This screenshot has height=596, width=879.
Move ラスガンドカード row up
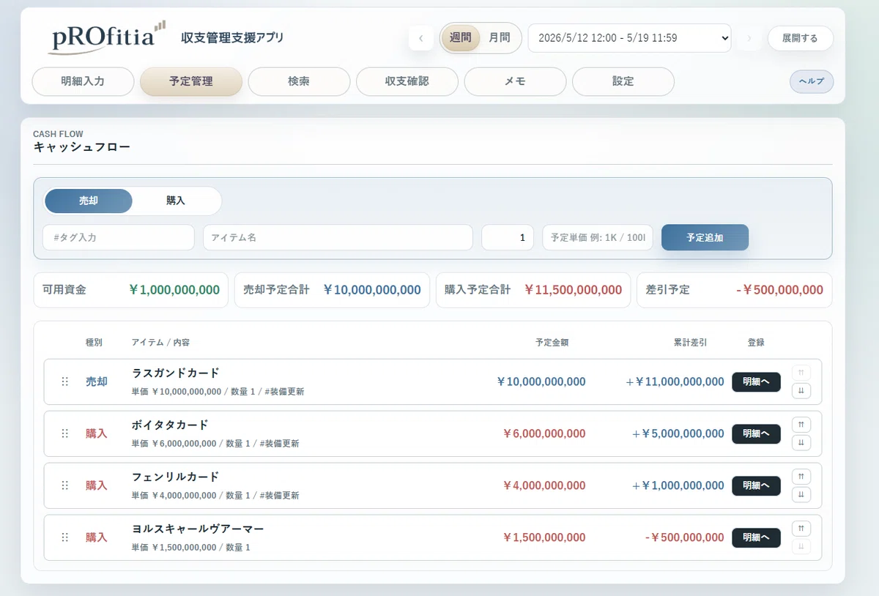[801, 373]
